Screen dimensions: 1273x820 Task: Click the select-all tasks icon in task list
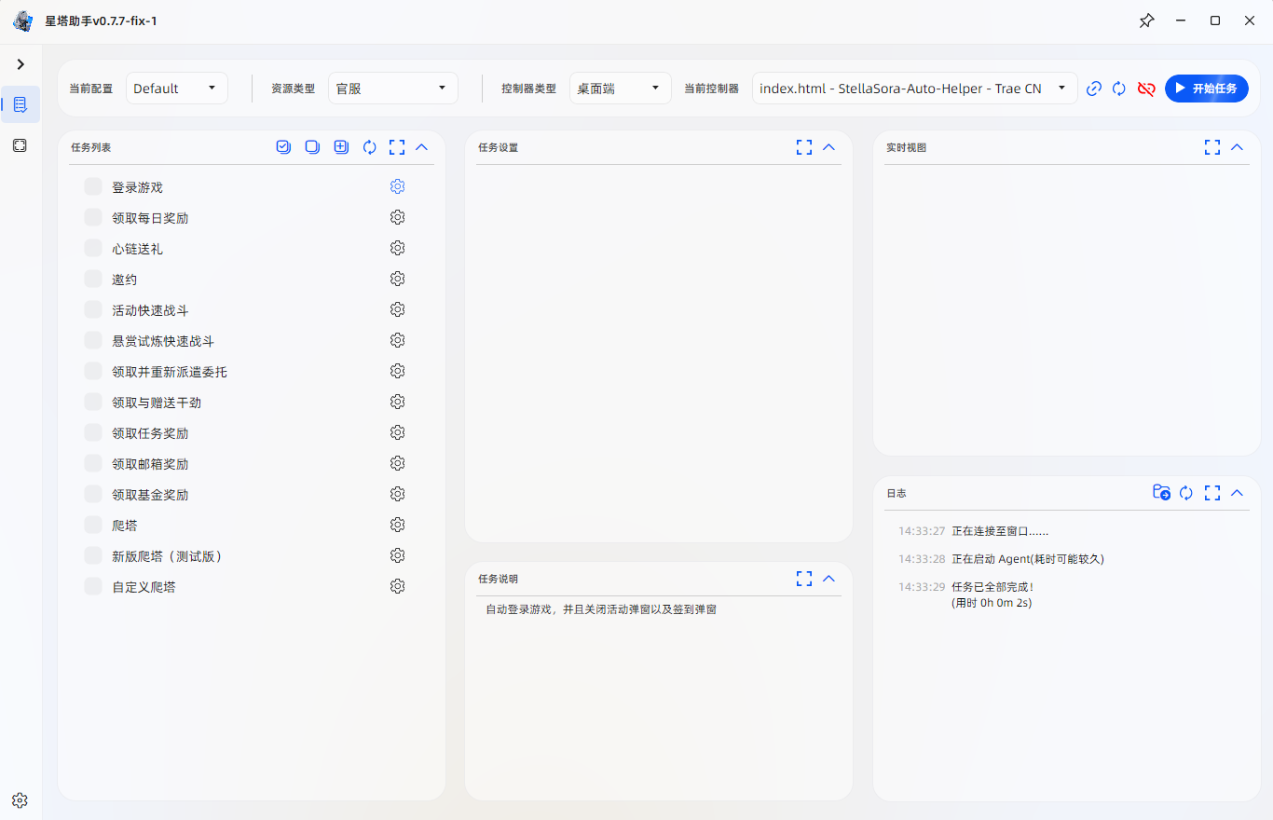tap(283, 147)
